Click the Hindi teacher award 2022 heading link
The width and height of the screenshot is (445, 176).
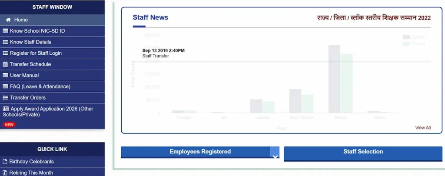tap(374, 18)
